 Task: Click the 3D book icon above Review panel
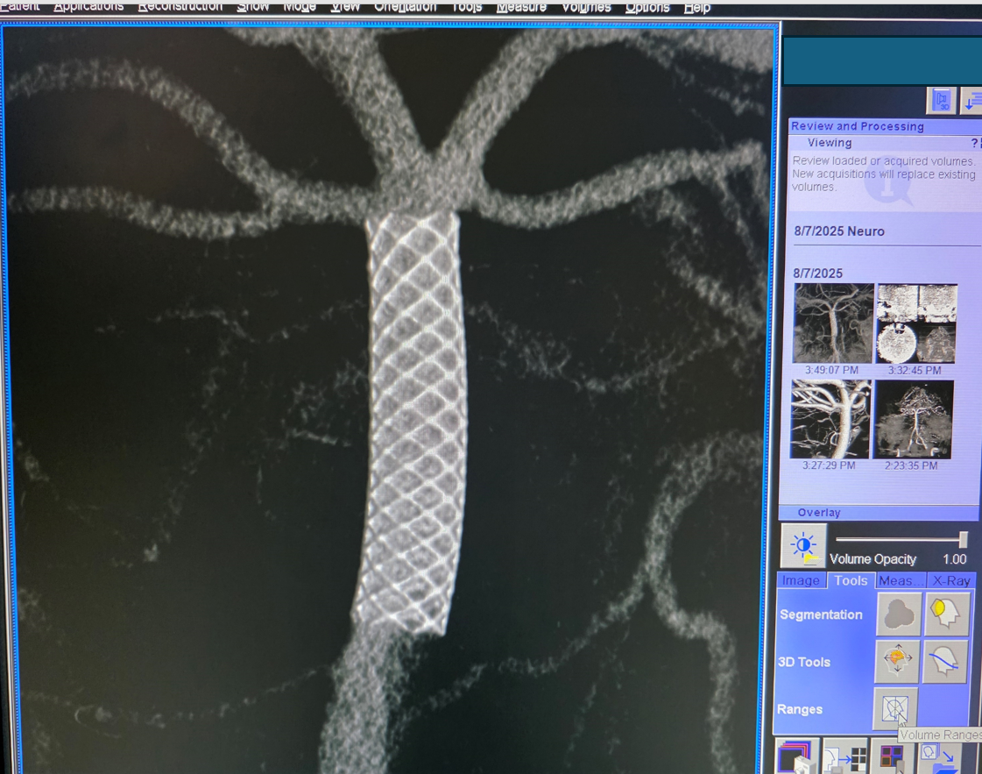941,101
